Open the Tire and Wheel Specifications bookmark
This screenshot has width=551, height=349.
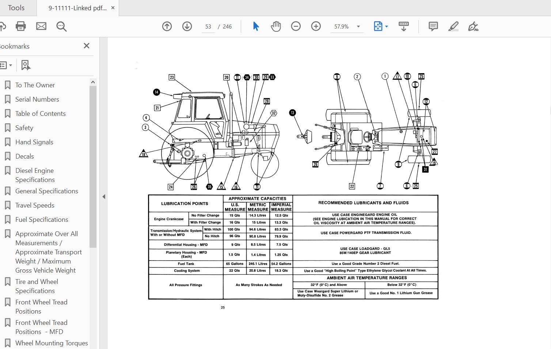pyautogui.click(x=37, y=286)
